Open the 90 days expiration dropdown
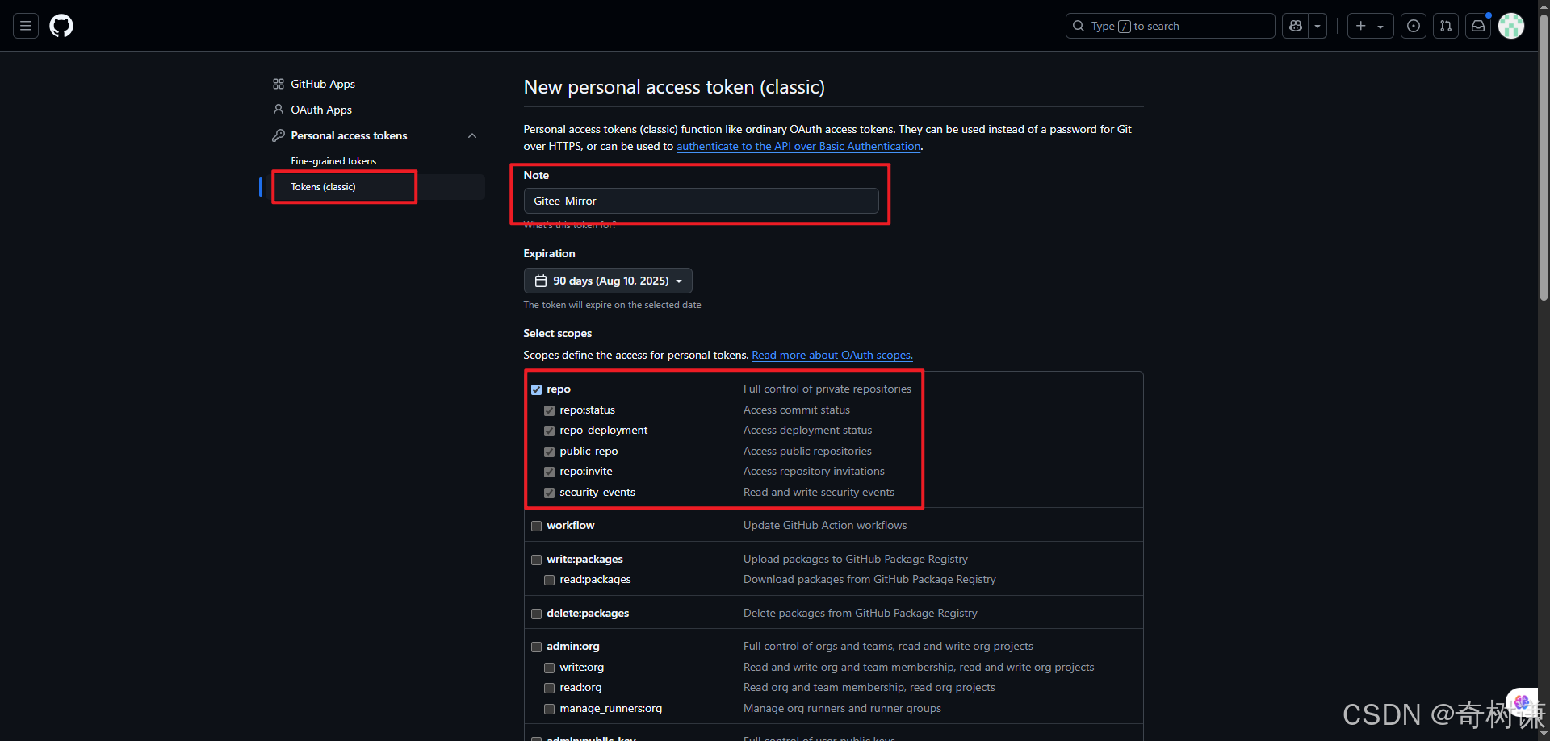The image size is (1550, 741). pyautogui.click(x=608, y=281)
